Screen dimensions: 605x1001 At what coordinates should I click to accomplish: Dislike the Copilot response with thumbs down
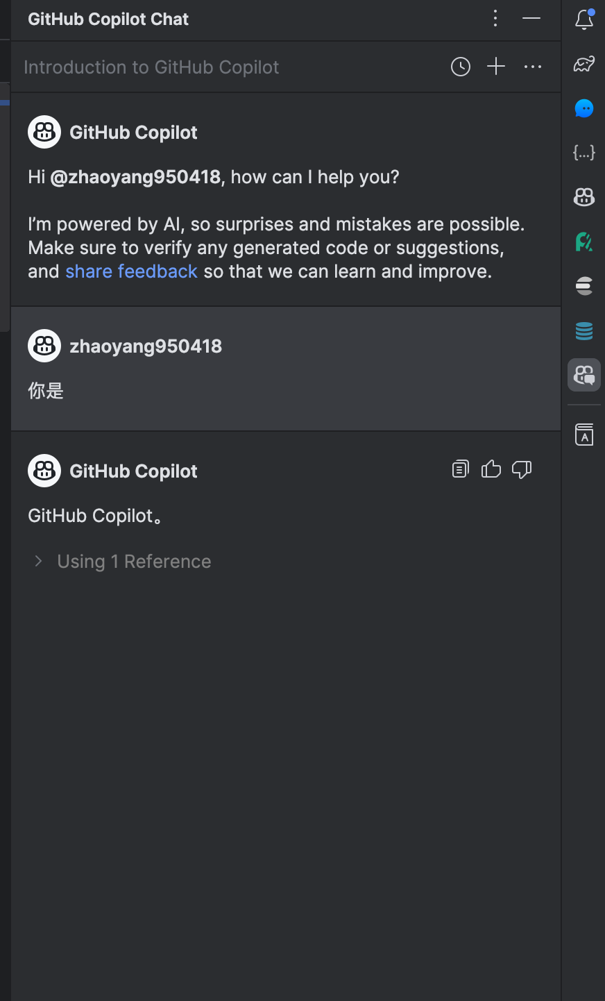click(522, 469)
